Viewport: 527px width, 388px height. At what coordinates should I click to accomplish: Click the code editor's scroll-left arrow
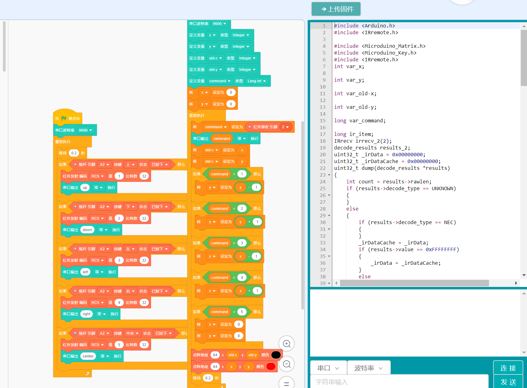click(336, 283)
